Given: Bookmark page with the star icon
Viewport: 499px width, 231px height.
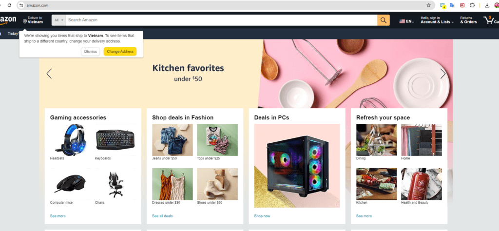Looking at the screenshot, I should [x=429, y=5].
